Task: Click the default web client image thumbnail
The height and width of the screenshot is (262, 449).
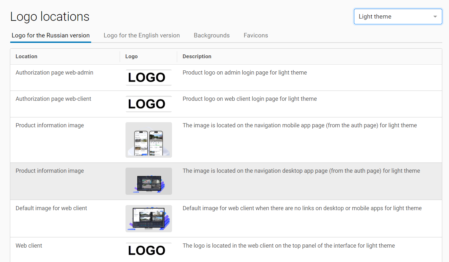Action: coord(149,218)
